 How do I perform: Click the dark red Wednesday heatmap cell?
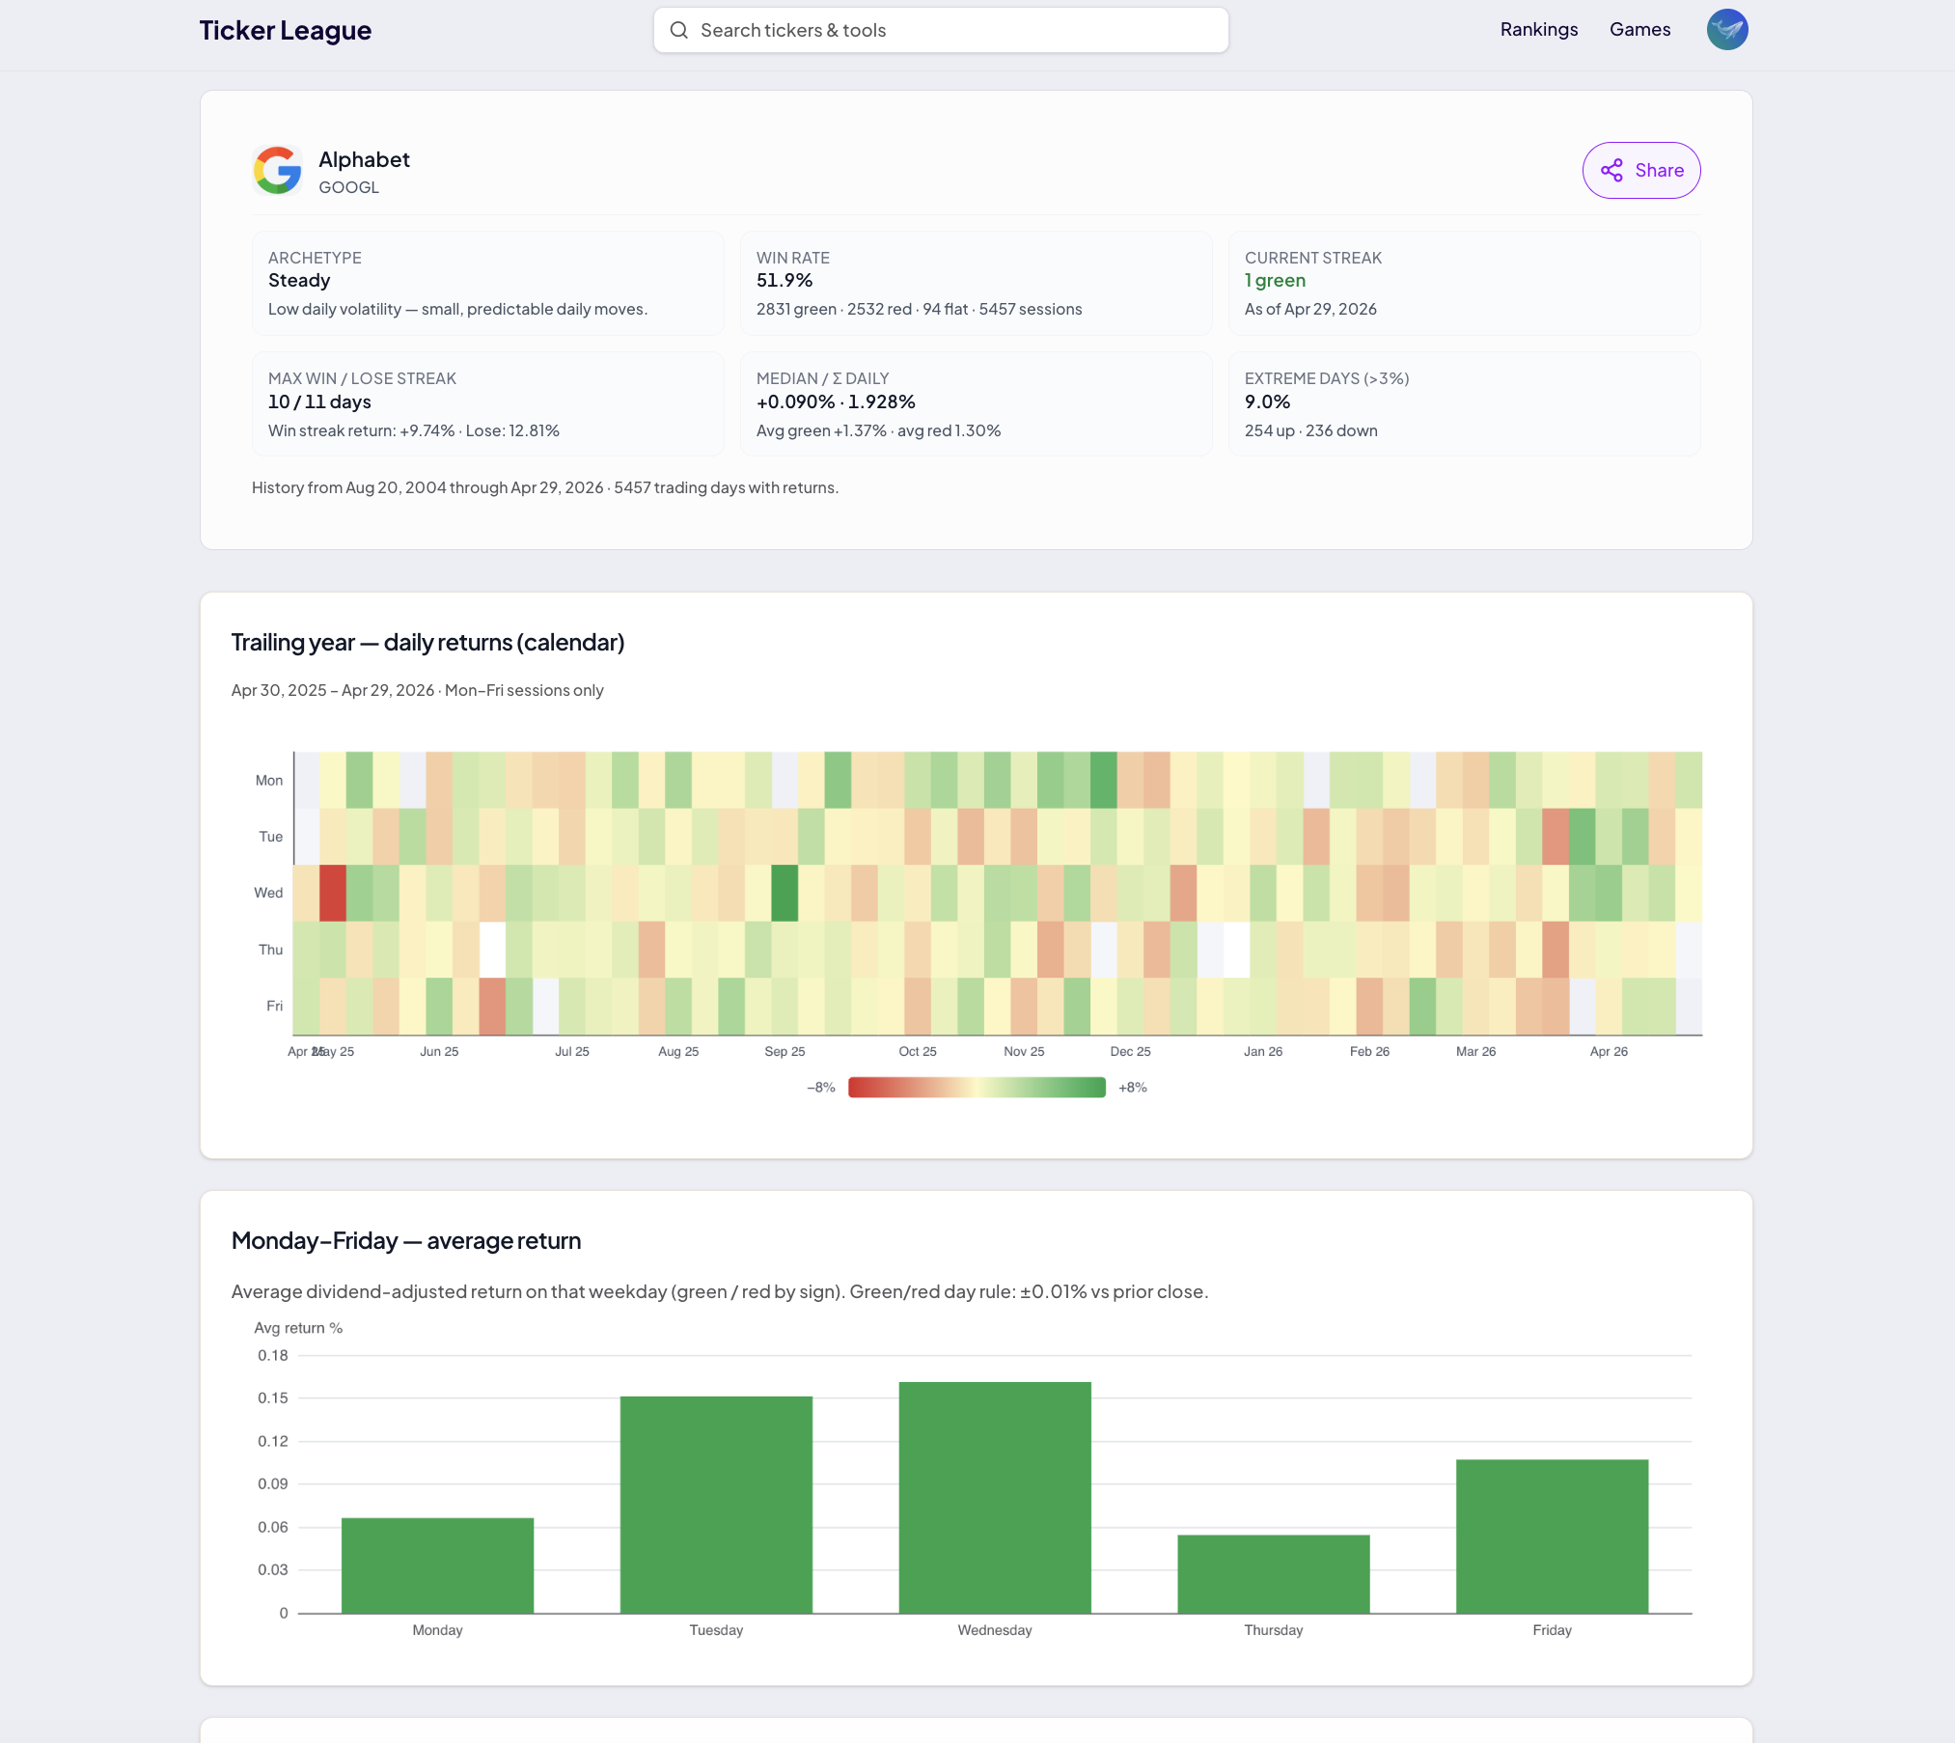pyautogui.click(x=333, y=893)
